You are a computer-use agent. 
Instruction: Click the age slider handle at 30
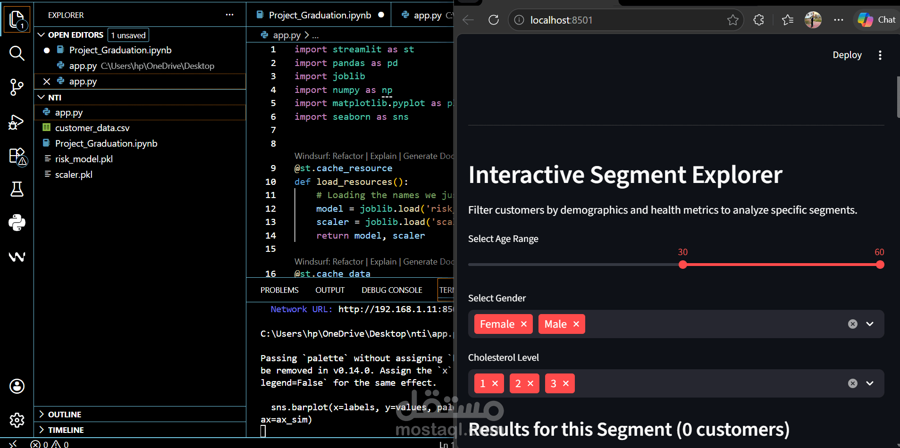click(x=683, y=265)
